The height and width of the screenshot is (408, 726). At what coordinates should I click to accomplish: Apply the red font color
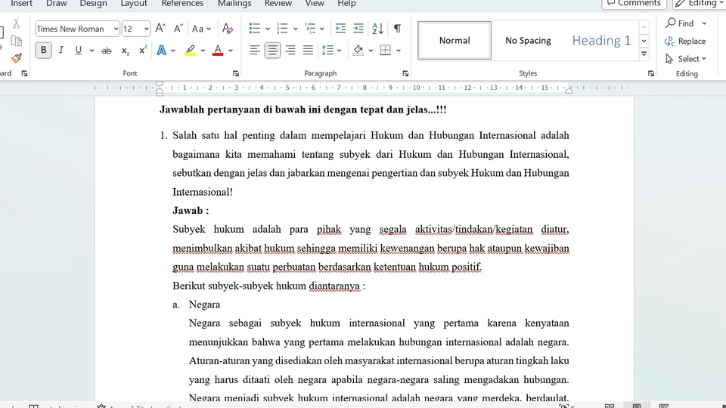[218, 51]
